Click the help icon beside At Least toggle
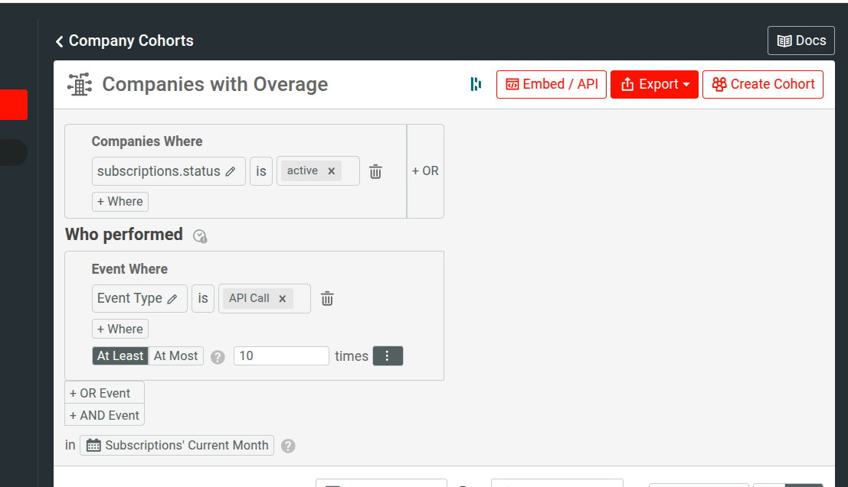The height and width of the screenshot is (487, 848). click(217, 356)
